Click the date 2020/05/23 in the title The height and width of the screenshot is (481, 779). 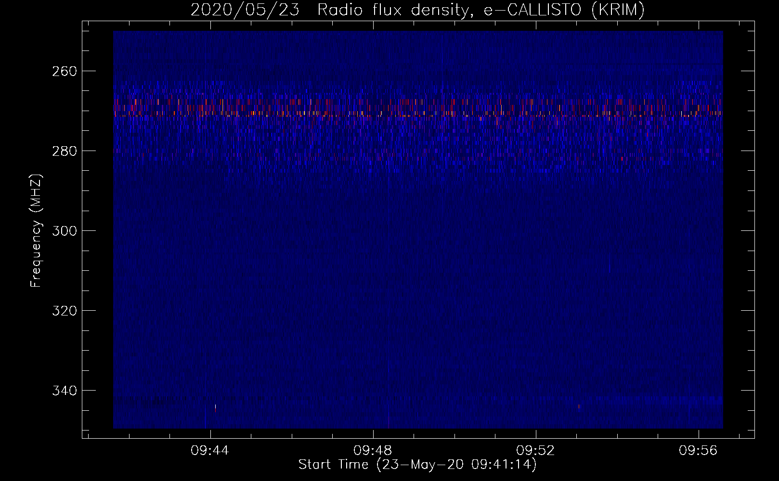[245, 10]
